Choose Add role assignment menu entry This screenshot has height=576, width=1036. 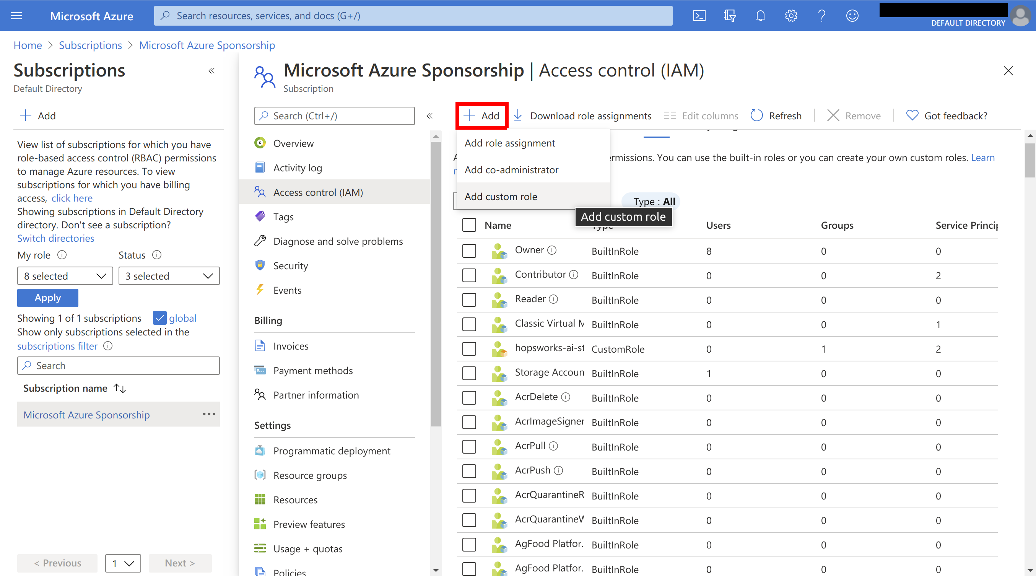coord(509,143)
